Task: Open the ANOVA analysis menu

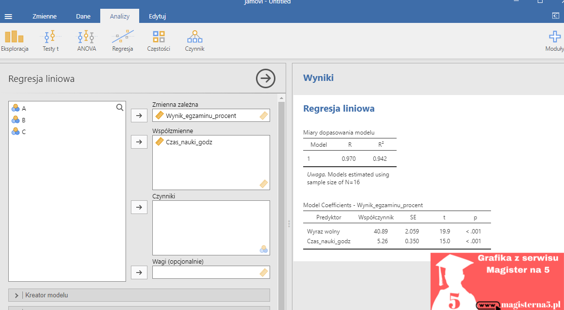Action: 86,41
